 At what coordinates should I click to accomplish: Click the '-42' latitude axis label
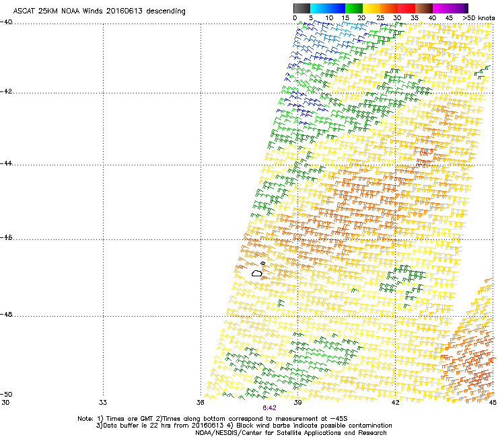point(6,91)
